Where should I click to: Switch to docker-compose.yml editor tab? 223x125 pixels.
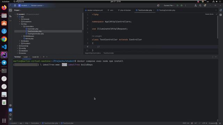94,10
